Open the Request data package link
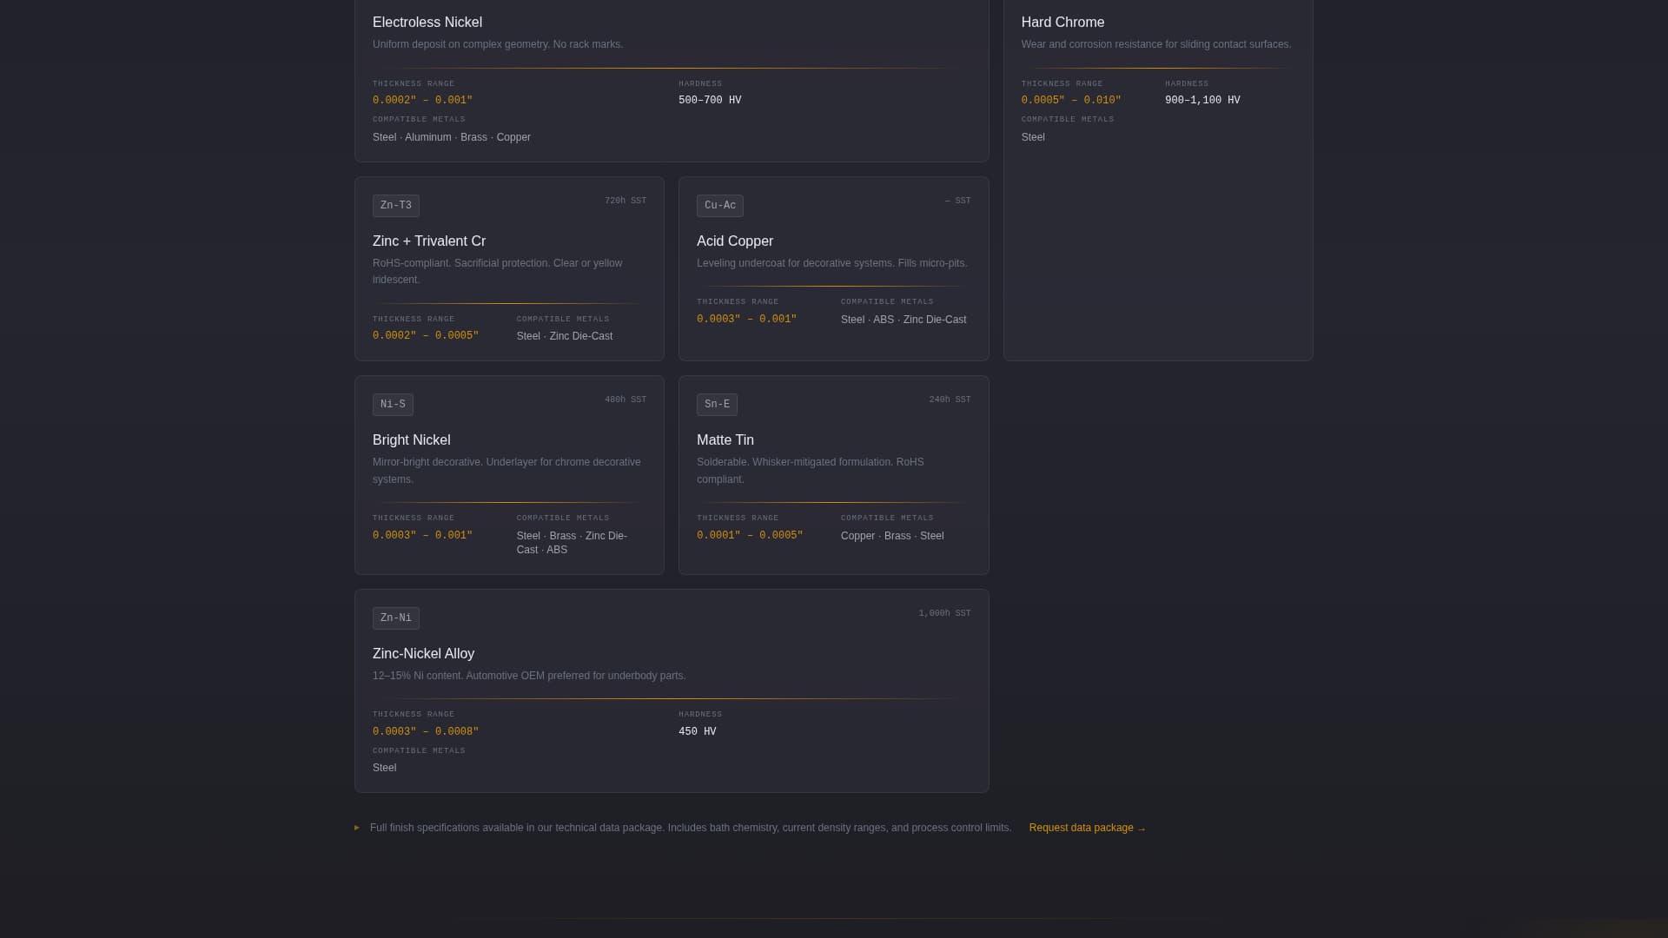1668x938 pixels. coord(1087,828)
